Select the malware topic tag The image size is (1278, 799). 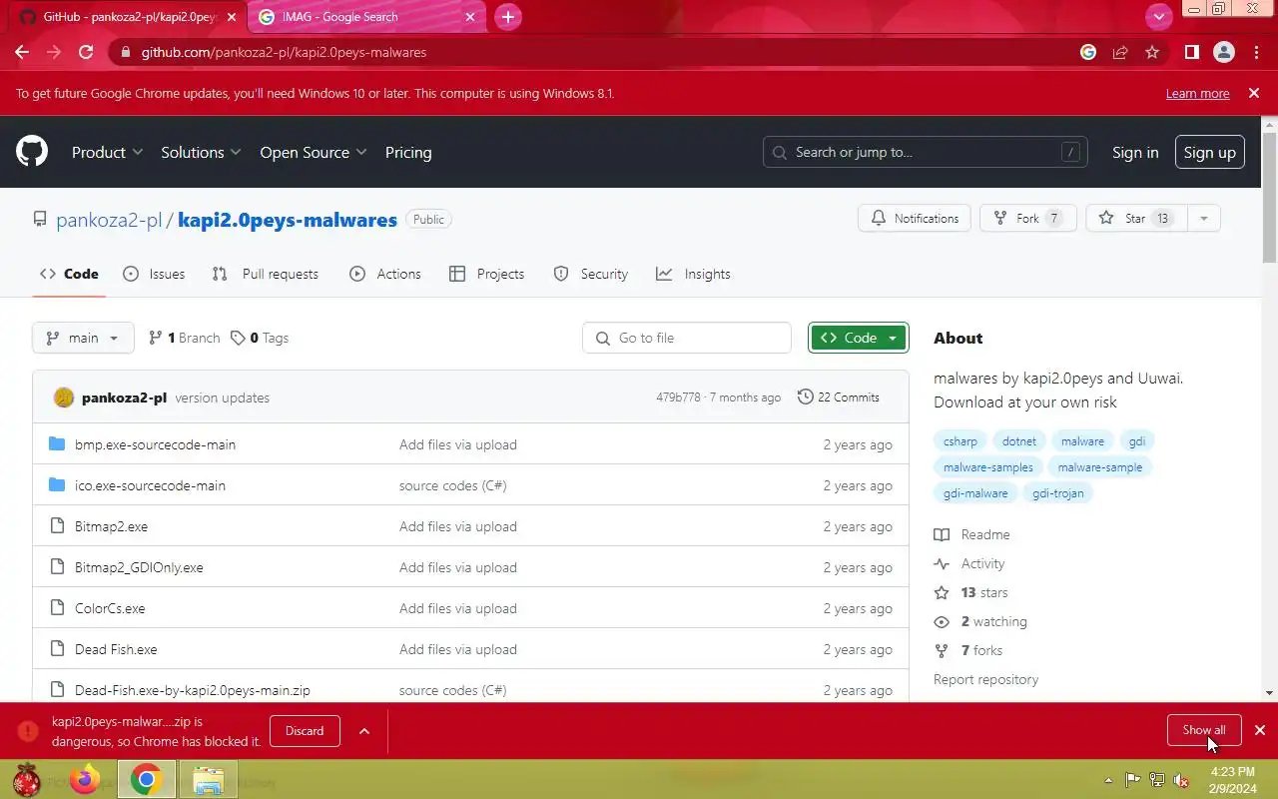pos(1082,440)
